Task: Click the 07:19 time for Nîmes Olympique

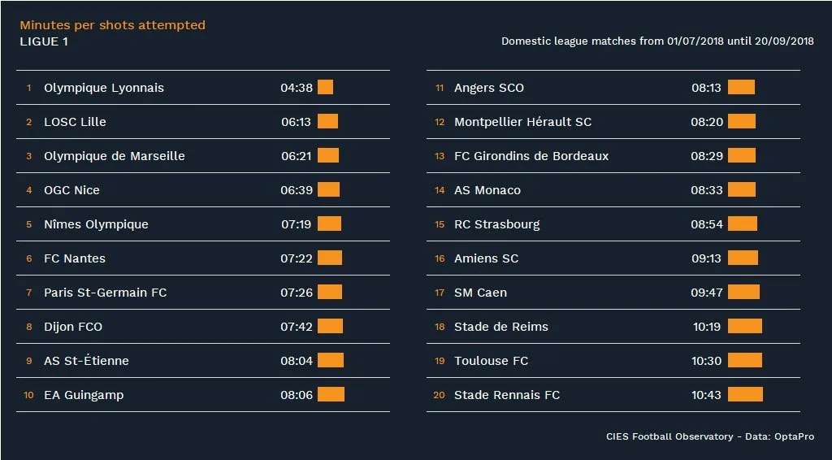Action: (297, 224)
